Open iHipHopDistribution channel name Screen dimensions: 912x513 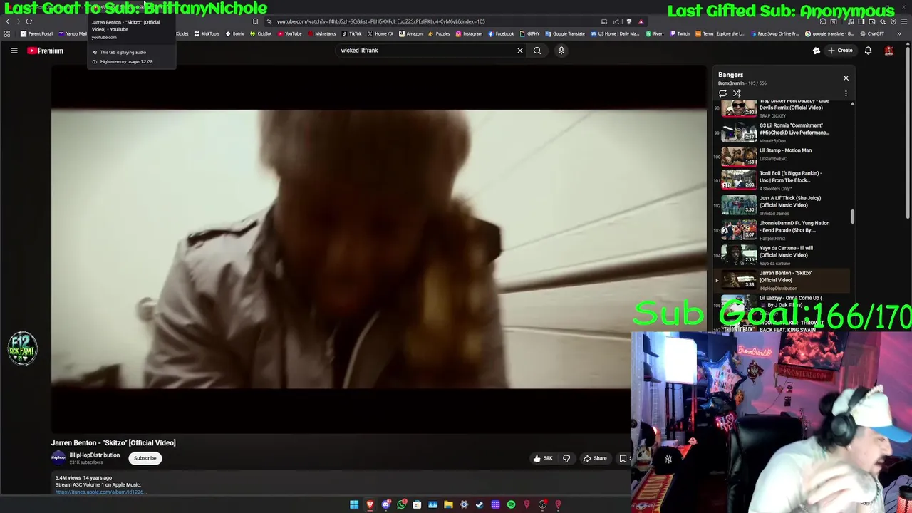coord(94,455)
